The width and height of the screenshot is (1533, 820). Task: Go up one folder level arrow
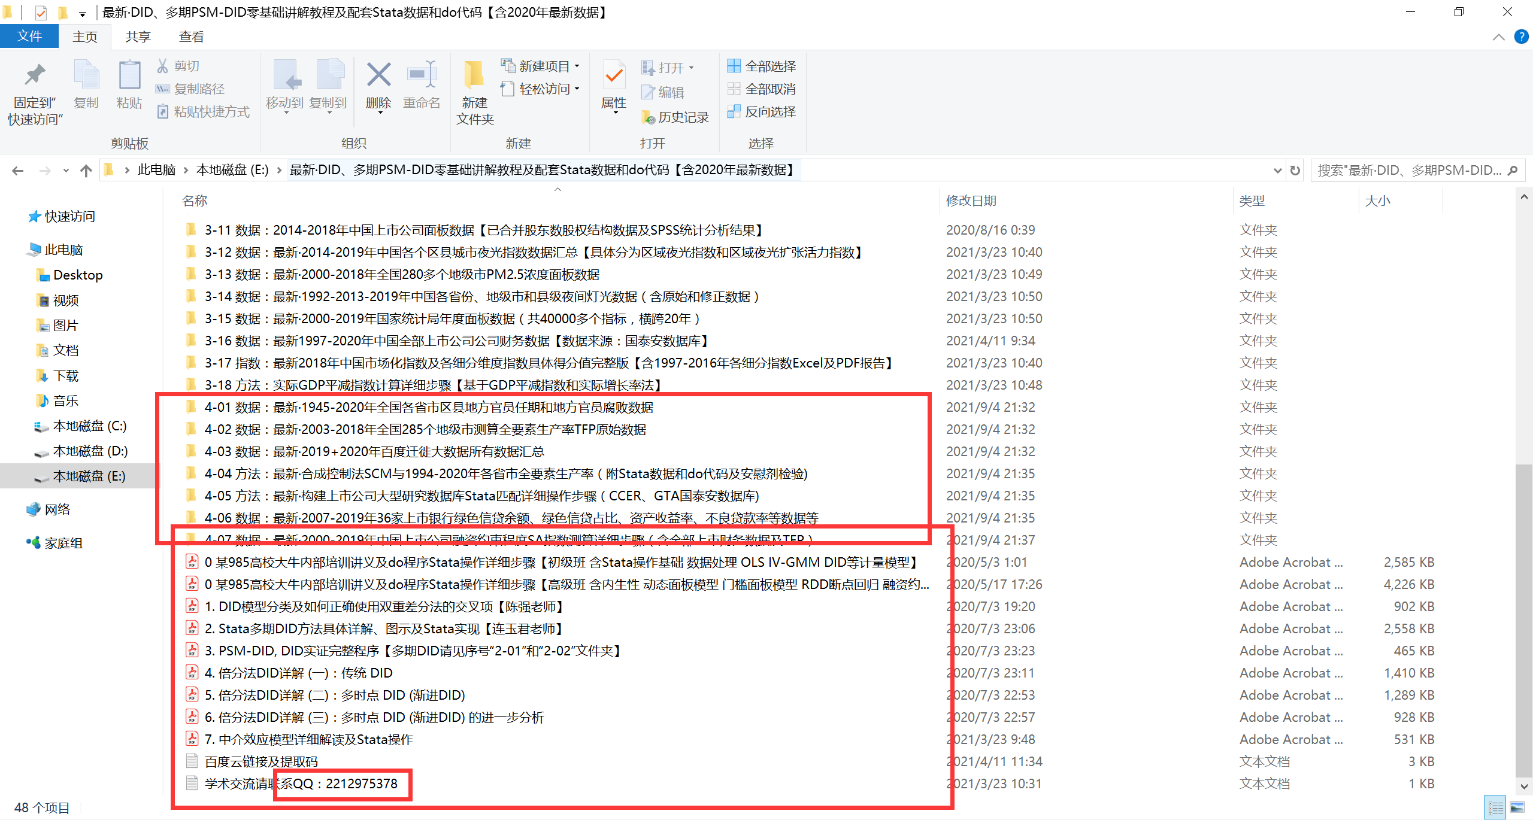(86, 171)
